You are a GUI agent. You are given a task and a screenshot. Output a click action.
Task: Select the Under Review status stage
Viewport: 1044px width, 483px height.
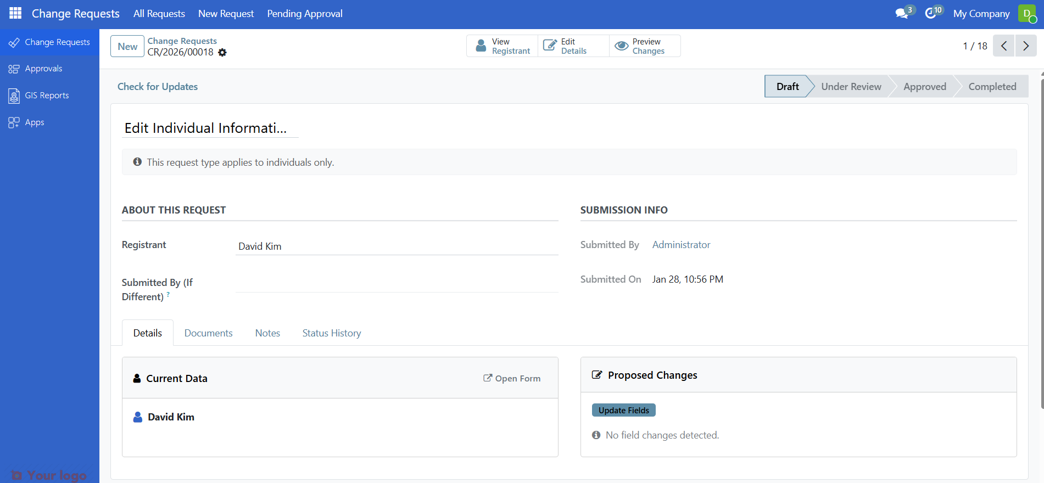pyautogui.click(x=851, y=87)
